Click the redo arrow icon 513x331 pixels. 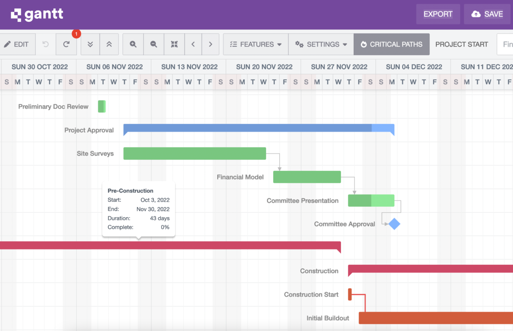point(66,44)
